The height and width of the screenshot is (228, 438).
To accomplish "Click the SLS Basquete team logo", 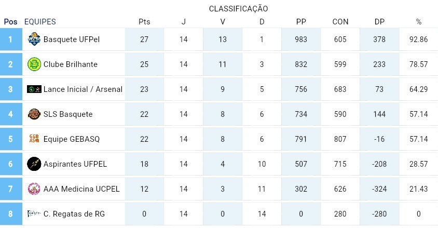I will tap(34, 114).
